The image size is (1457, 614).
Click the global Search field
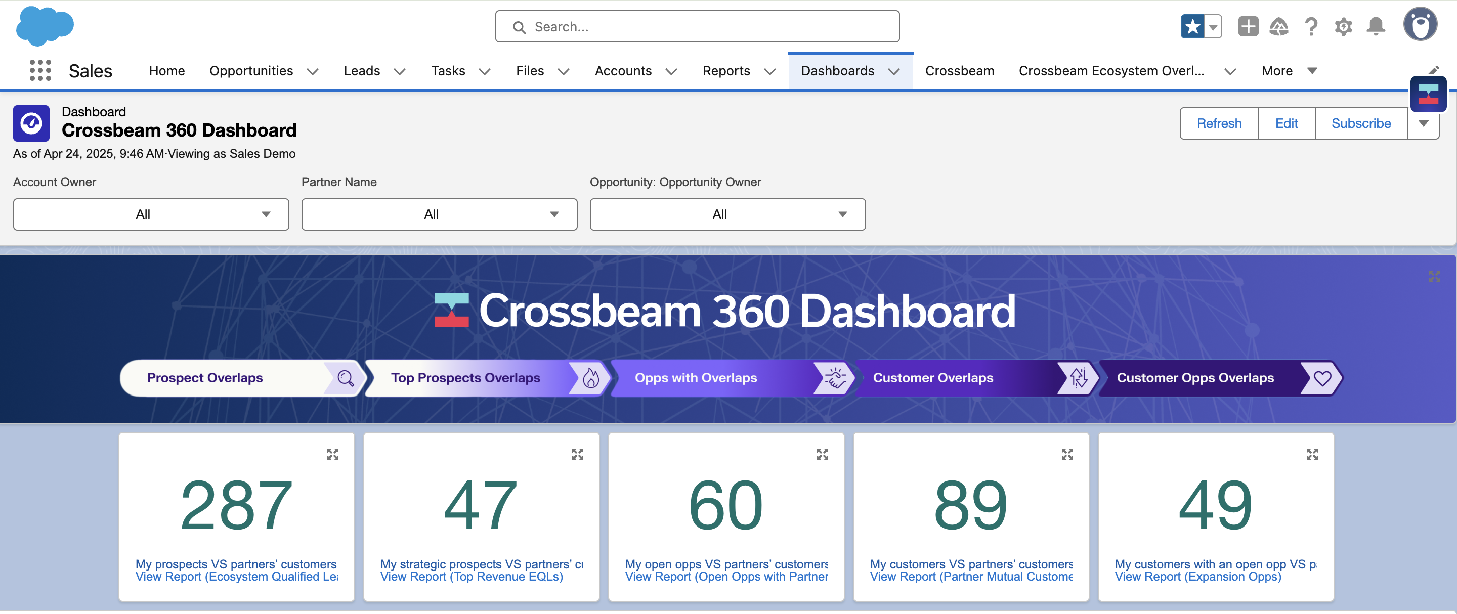697,27
